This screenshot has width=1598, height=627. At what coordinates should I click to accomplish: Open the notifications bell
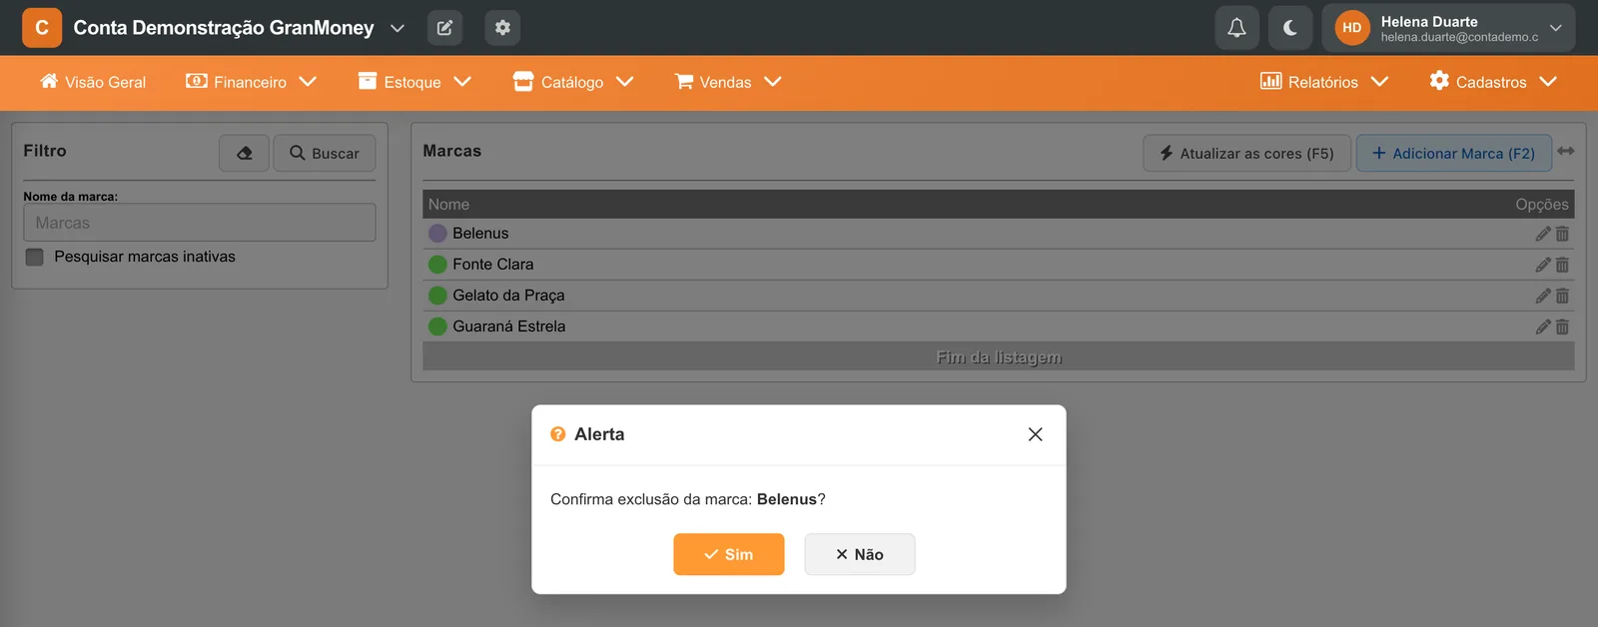(x=1236, y=28)
